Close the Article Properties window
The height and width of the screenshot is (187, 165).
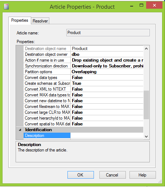click(x=154, y=5)
